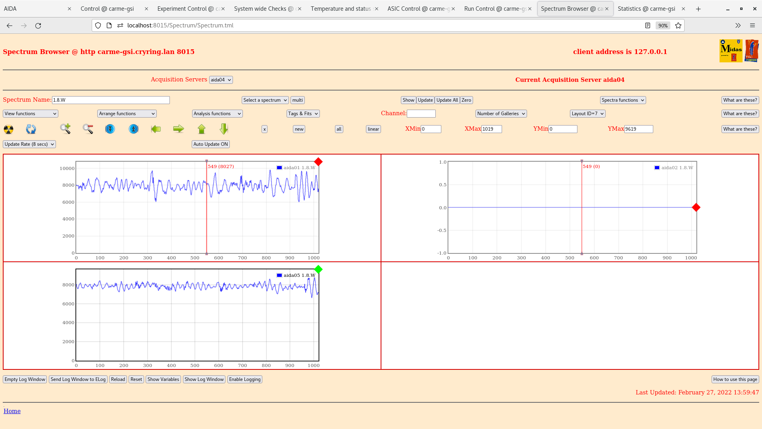The width and height of the screenshot is (762, 429).
Task: Open the Number of Galleries dropdown
Action: 501,114
